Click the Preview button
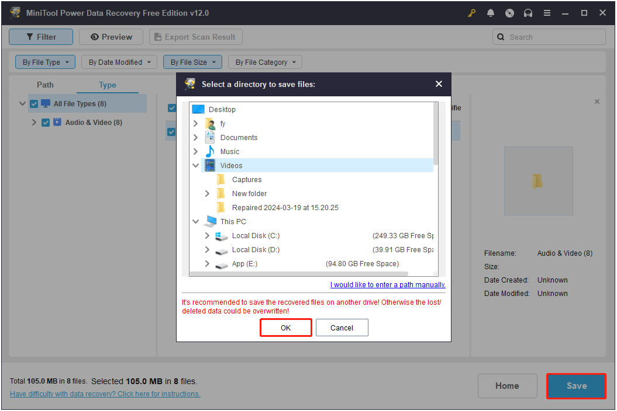The image size is (617, 411). pyautogui.click(x=111, y=37)
